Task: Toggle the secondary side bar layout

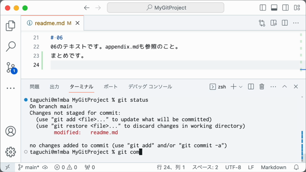Action: [x=285, y=8]
